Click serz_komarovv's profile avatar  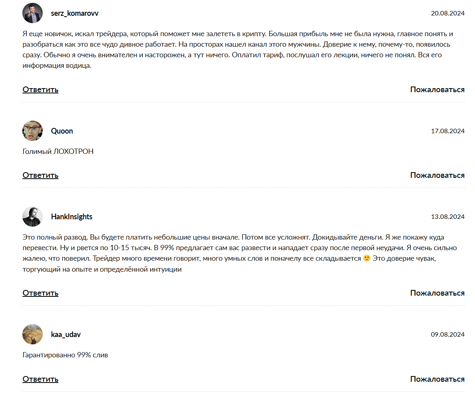click(33, 13)
